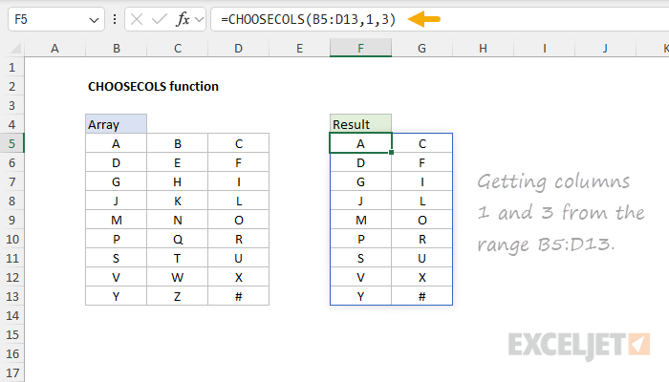
Task: Click the fill handle on cell F5
Action: (391, 152)
